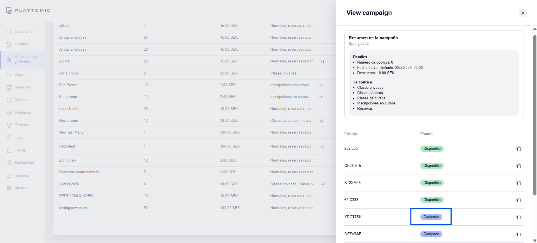Open Recompensas y Ofertas menu
537x243 pixels.
pos(26,59)
